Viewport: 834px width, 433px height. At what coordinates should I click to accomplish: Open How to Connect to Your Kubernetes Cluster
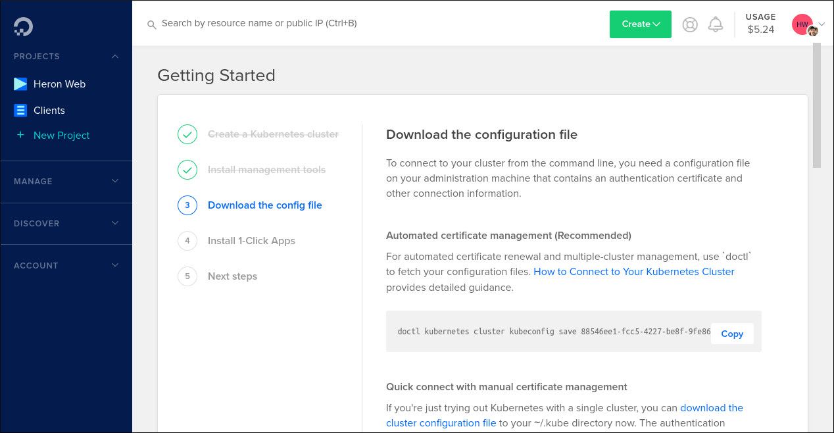(633, 272)
